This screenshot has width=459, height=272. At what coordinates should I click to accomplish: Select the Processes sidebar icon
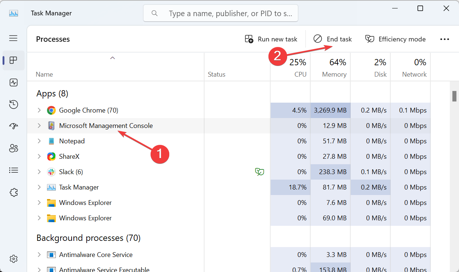14,60
